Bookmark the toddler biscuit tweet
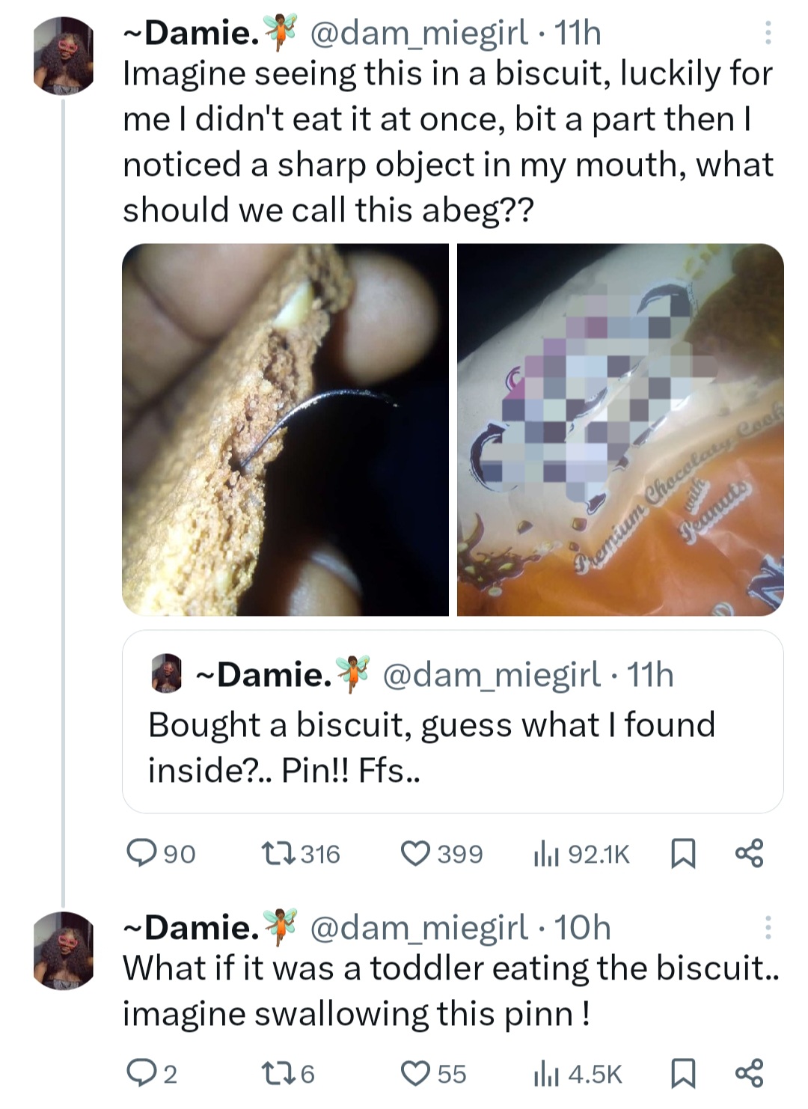 pos(683,1075)
